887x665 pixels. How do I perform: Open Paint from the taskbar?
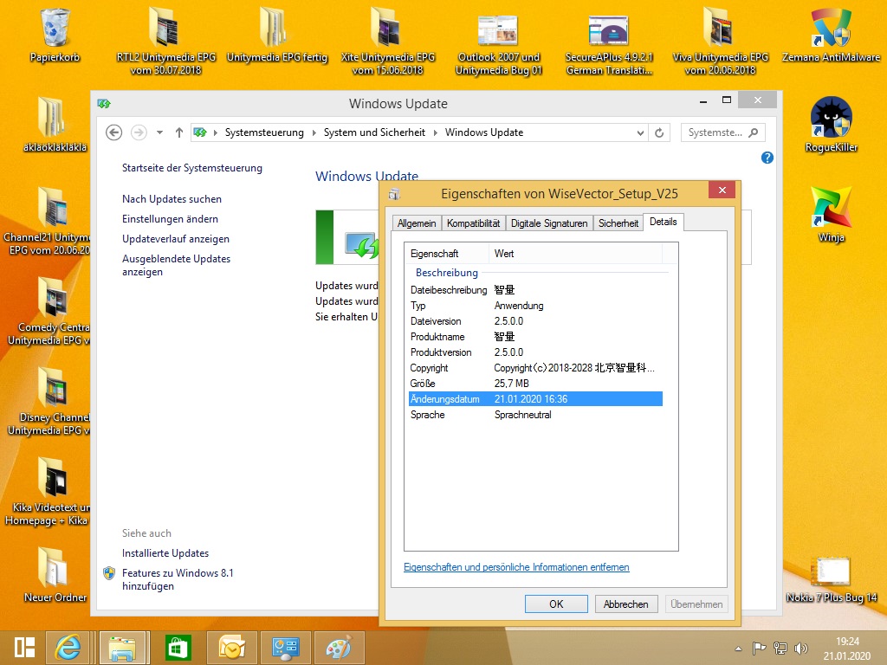[339, 648]
